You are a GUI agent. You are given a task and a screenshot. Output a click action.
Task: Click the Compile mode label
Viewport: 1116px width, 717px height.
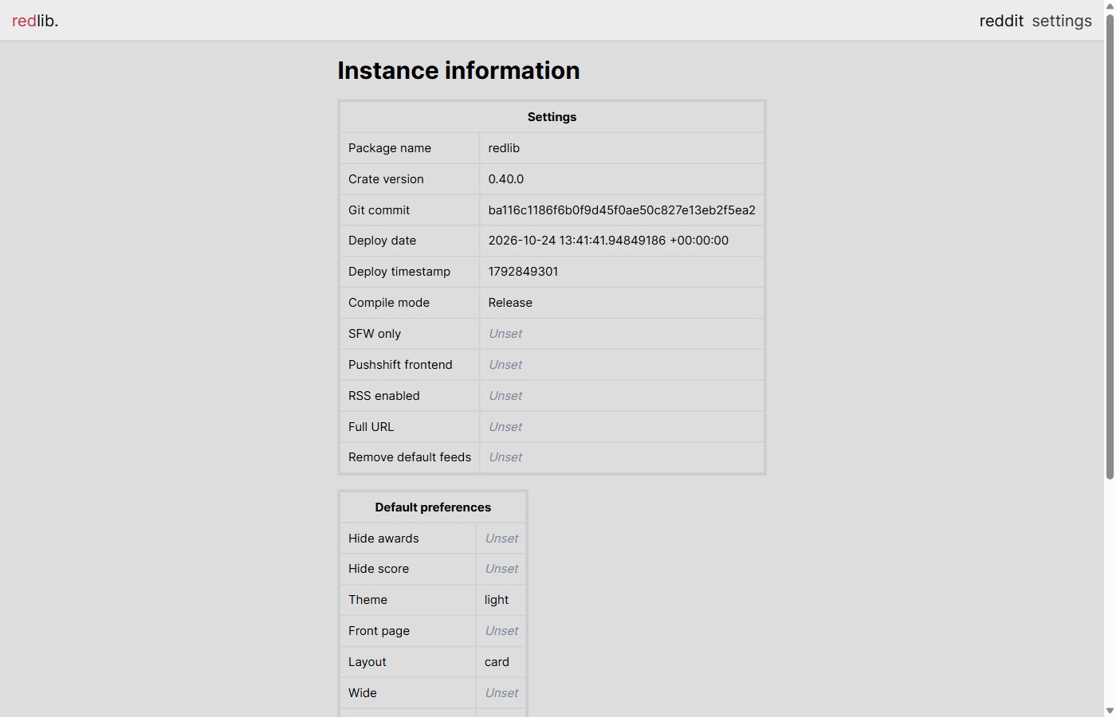tap(389, 303)
